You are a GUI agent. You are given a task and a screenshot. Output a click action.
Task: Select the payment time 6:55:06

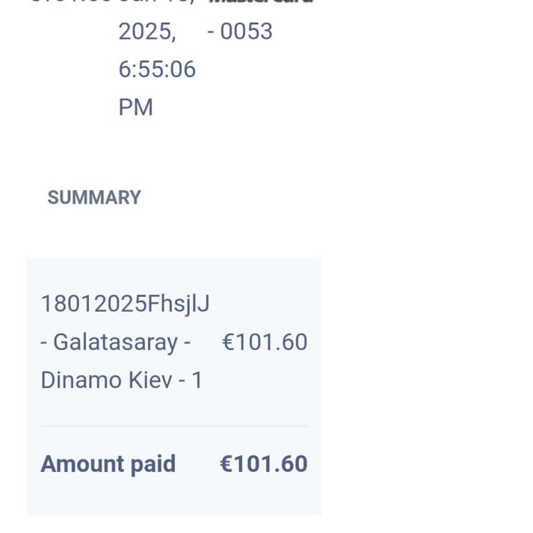point(157,69)
